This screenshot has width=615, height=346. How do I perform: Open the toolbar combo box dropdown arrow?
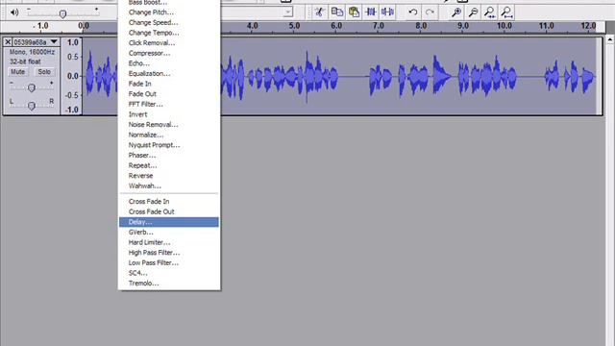pyautogui.click(x=288, y=12)
